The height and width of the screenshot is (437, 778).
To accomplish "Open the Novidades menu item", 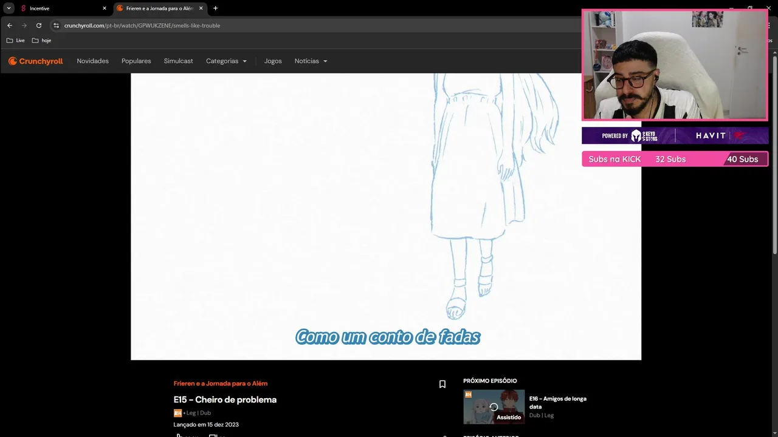I will pyautogui.click(x=92, y=61).
